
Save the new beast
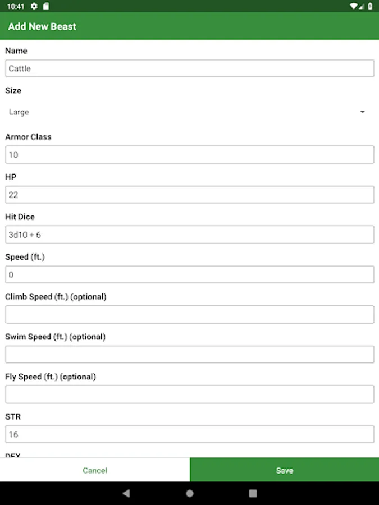click(x=284, y=470)
